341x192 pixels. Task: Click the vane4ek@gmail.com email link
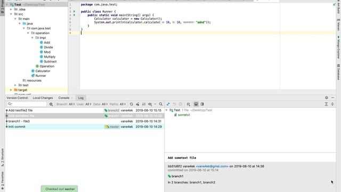(212, 166)
